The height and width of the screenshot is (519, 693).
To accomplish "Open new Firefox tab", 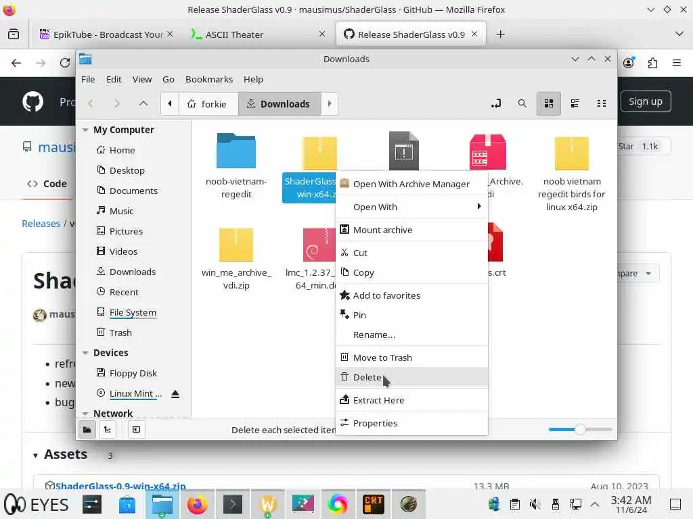I will click(x=500, y=34).
